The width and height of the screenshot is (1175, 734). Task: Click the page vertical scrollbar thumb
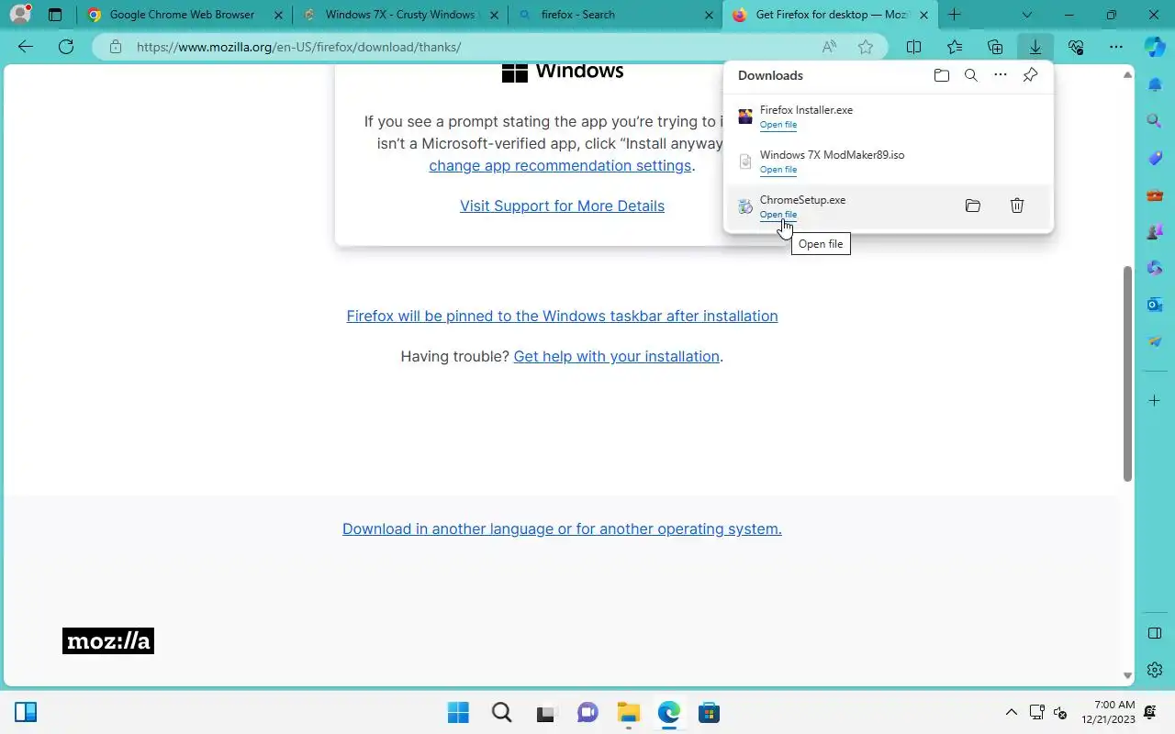[x=1128, y=373]
